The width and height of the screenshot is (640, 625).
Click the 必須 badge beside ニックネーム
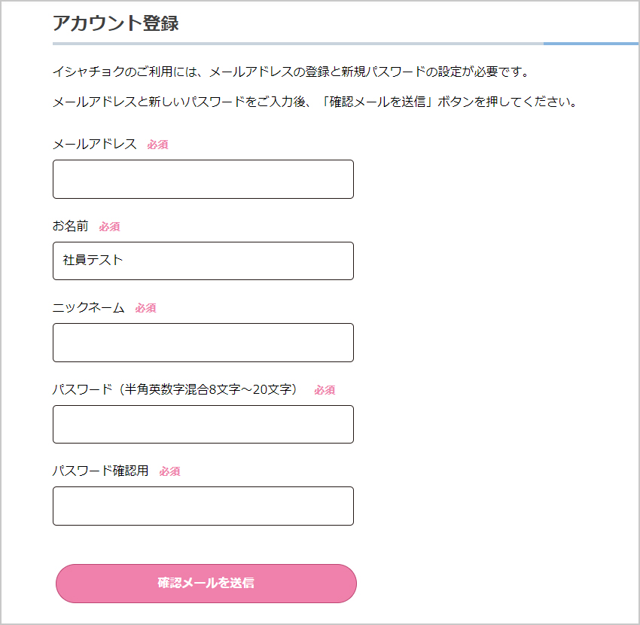146,308
